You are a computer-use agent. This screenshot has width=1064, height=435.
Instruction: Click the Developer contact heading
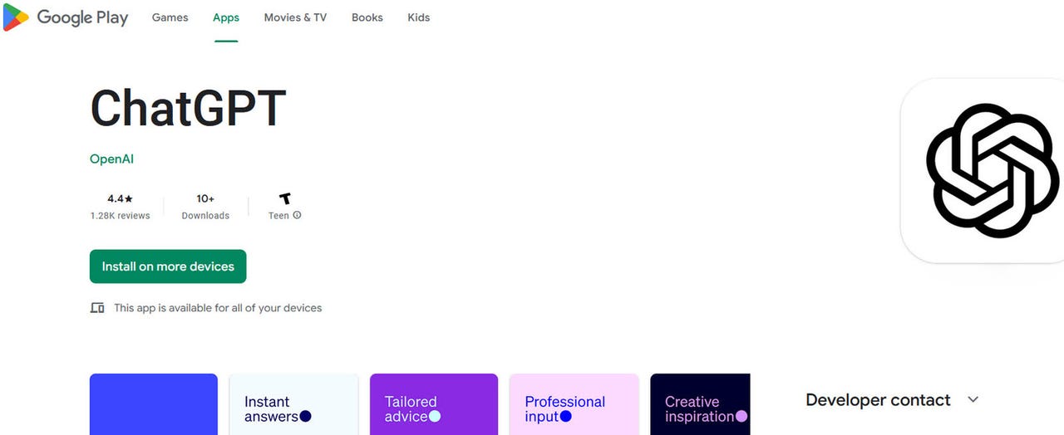click(878, 400)
